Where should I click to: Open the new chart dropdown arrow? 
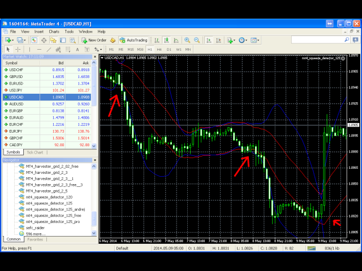[12, 40]
